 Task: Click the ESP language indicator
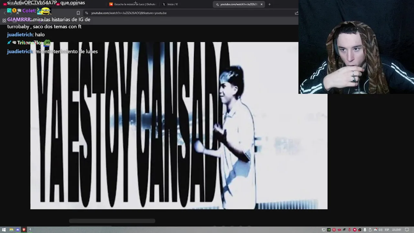387,230
